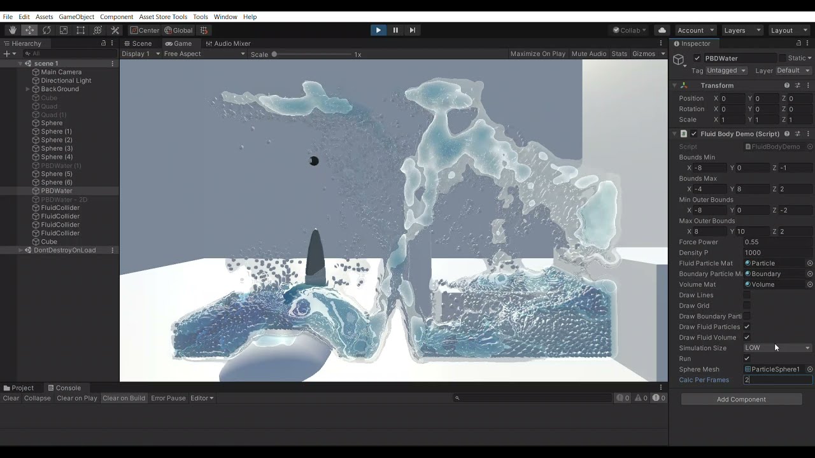The width and height of the screenshot is (815, 458).
Task: Open the Layer Default dropdown
Action: (x=793, y=71)
